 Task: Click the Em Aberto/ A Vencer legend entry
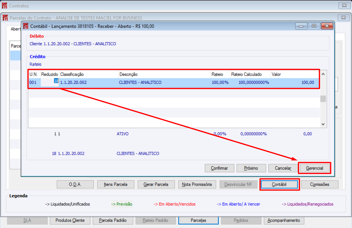tap(238, 204)
